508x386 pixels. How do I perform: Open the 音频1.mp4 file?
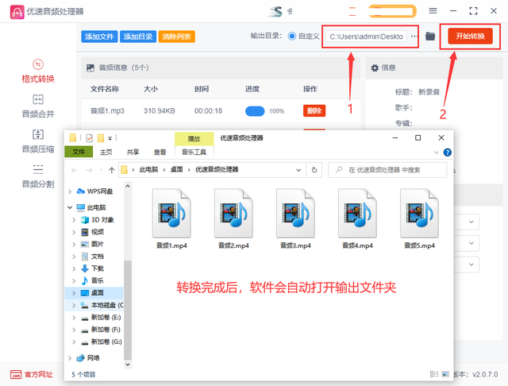(x=171, y=219)
